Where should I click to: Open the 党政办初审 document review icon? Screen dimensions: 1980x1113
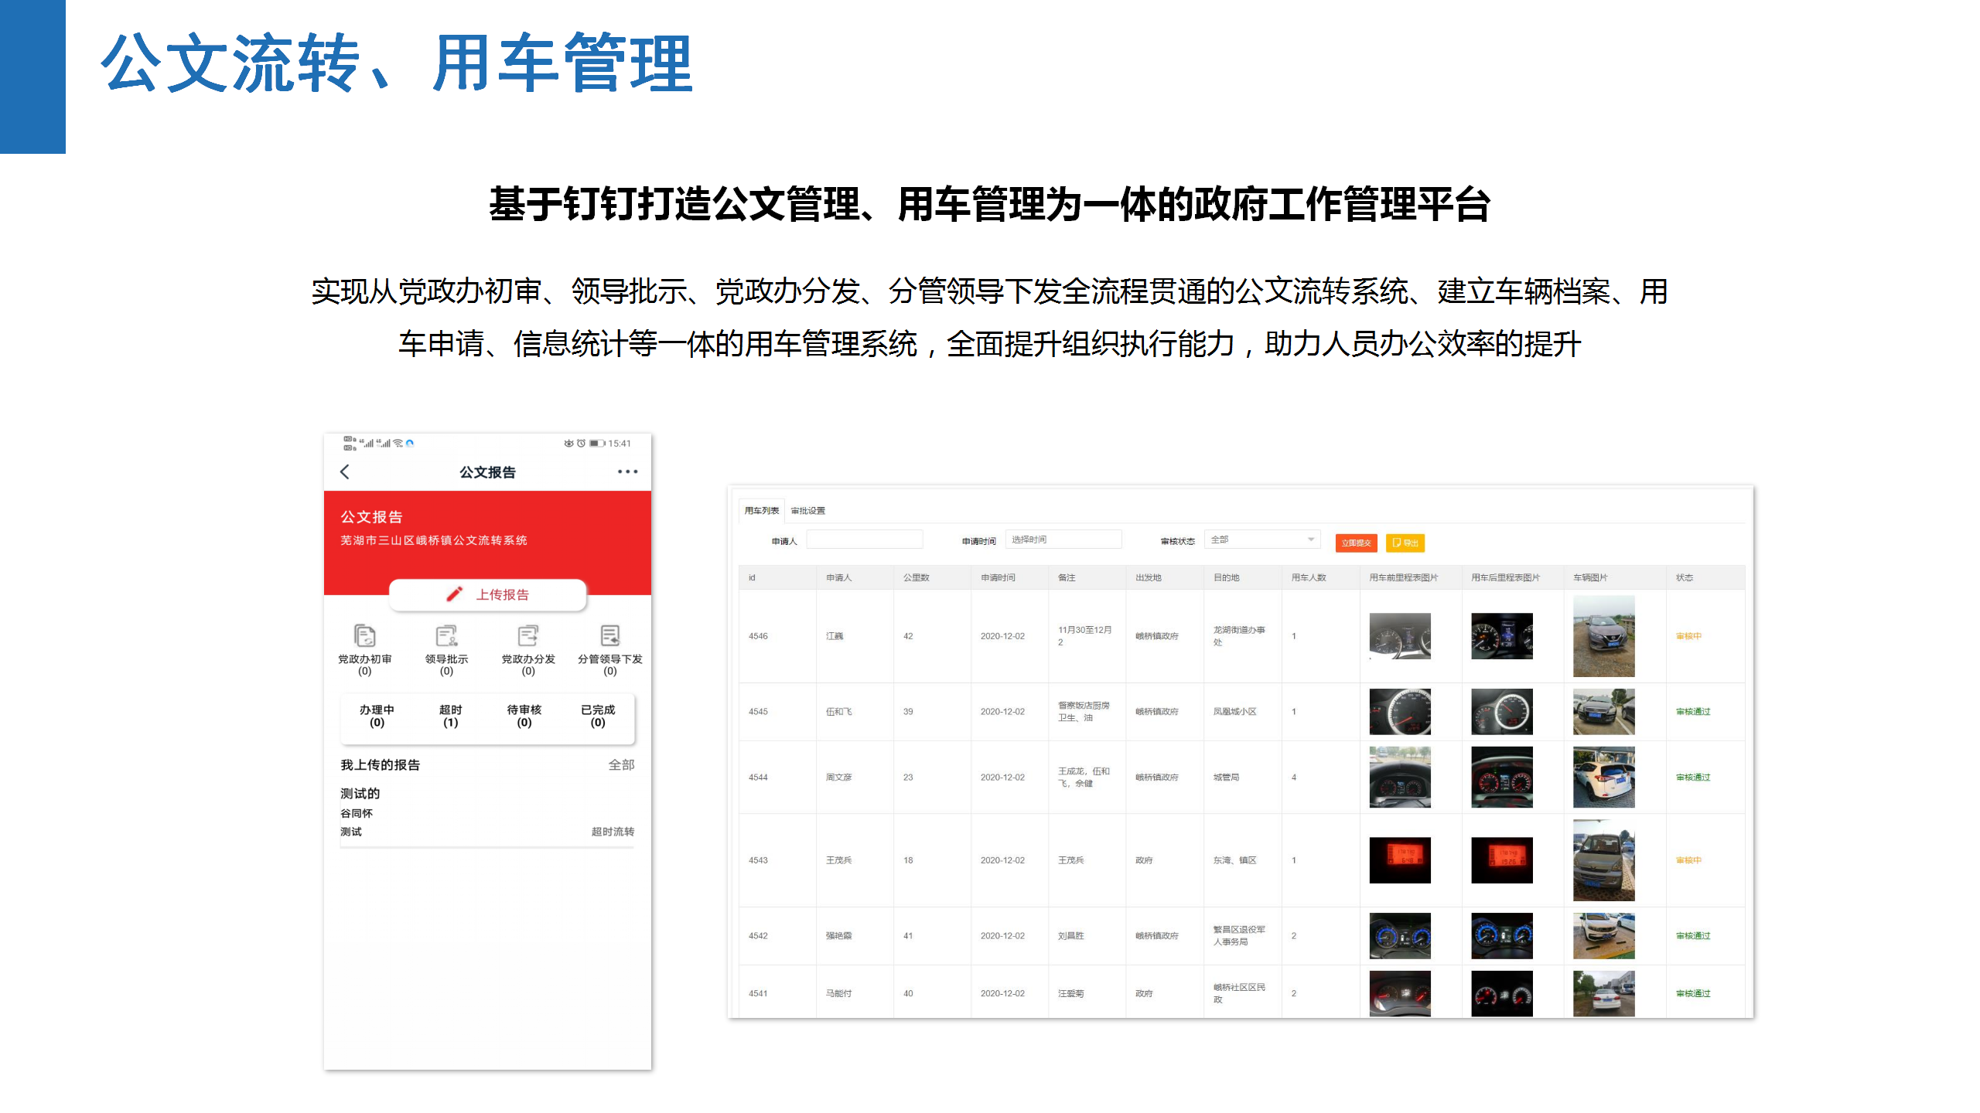click(364, 635)
